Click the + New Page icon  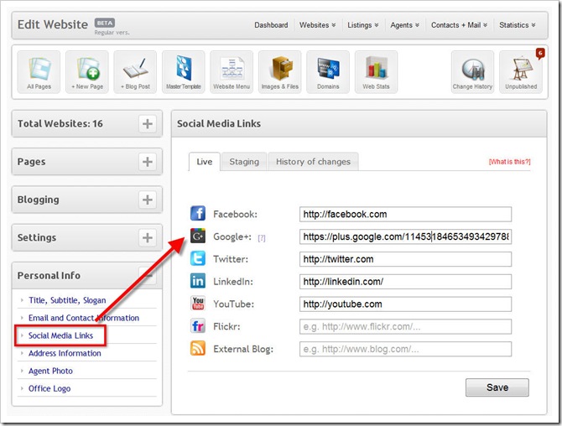(87, 72)
